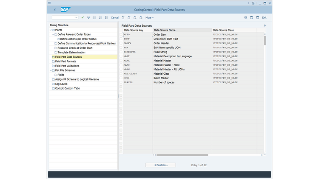This screenshot has width=319, height=179.
Task: Click the SAP back arrow
Action: [54, 9]
